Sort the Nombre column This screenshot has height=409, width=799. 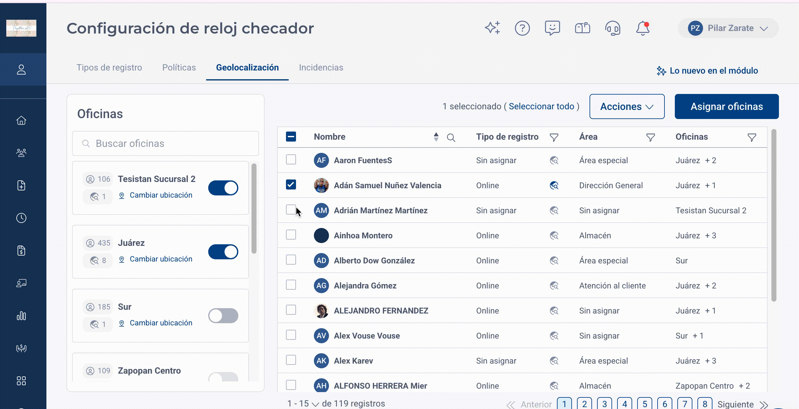(x=436, y=137)
